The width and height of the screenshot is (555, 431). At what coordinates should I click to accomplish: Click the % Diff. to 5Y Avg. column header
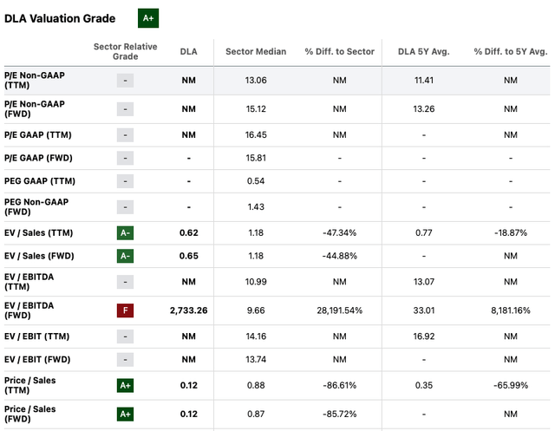click(x=511, y=52)
